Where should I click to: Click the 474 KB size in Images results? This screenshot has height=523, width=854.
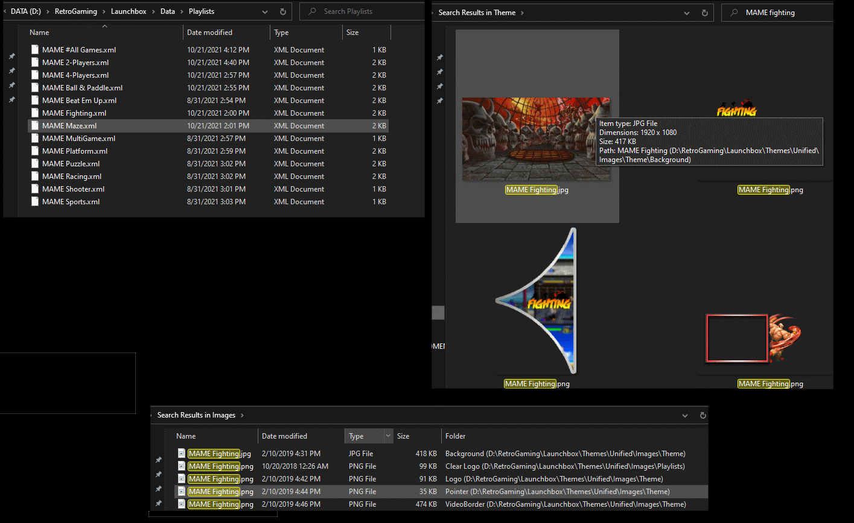[426, 504]
